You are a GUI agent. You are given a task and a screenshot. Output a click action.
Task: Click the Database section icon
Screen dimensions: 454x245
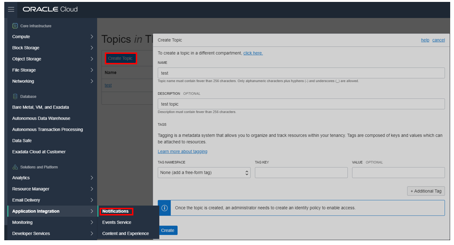[x=15, y=96]
